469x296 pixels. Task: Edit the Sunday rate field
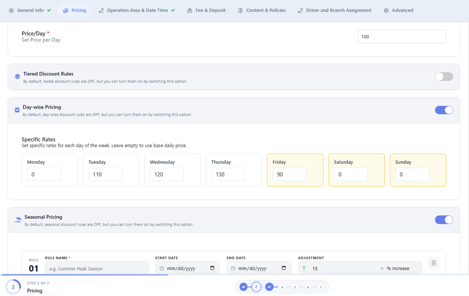coord(412,174)
